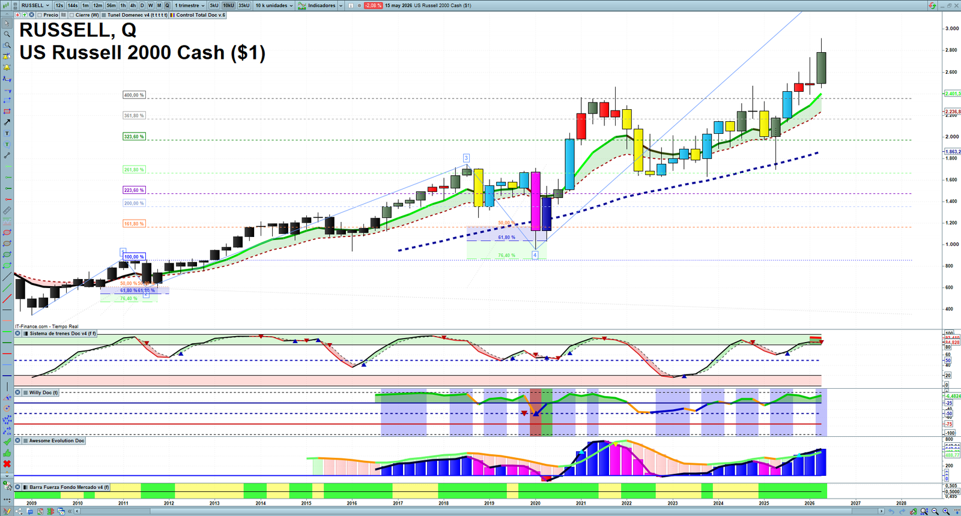
Task: Expand the Indicadores dropdown arrow
Action: [341, 5]
